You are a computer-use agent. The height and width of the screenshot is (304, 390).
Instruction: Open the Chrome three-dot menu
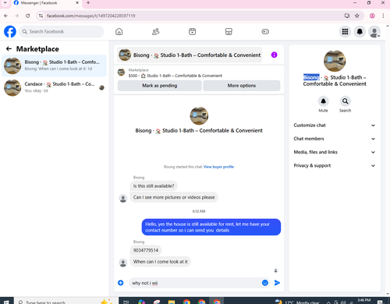click(x=383, y=16)
